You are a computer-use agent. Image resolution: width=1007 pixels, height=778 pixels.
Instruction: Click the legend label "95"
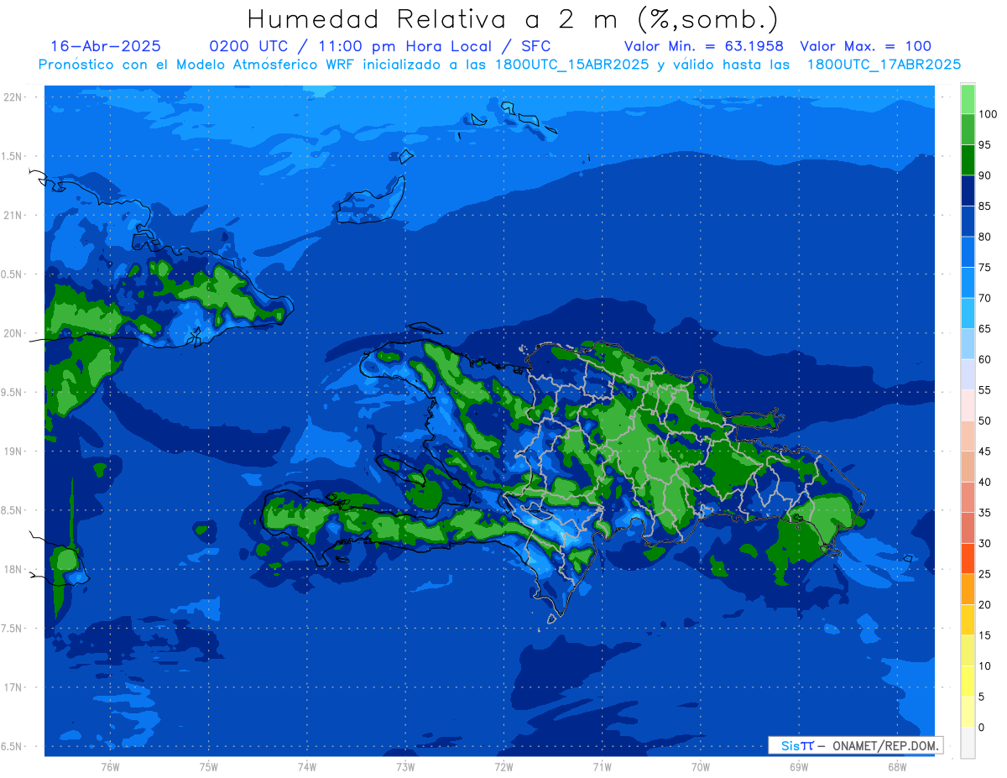coord(984,145)
